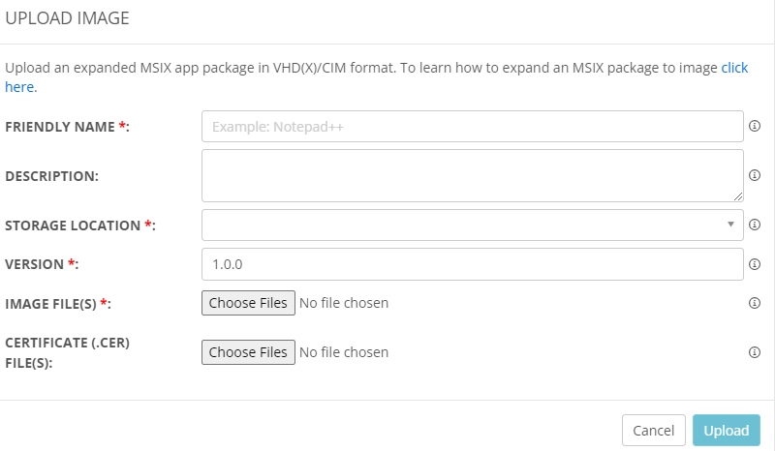Click the Upload button
Viewport: 775px width, 451px height.
(726, 431)
